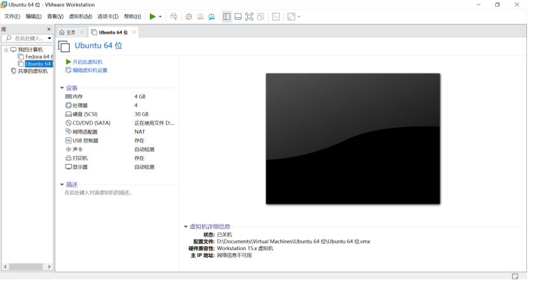Screen dimensions: 534x285
Task: Click the 处理器 device entry
Action: (77, 106)
